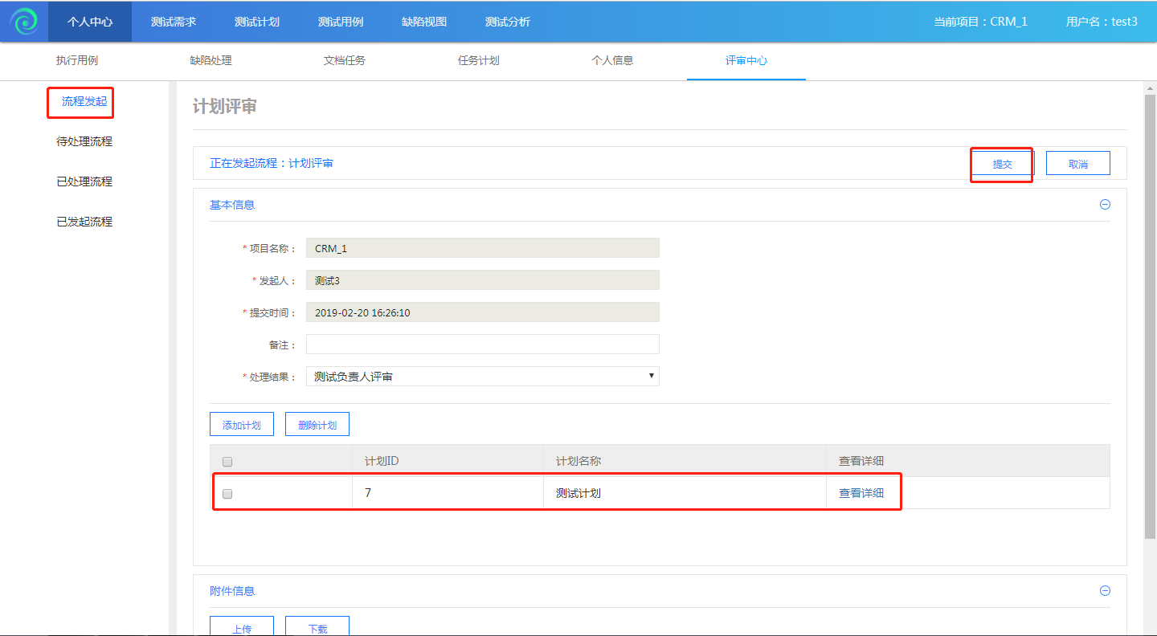The image size is (1157, 636).
Task: Open 已发起流程 in the sidebar
Action: [x=84, y=222]
